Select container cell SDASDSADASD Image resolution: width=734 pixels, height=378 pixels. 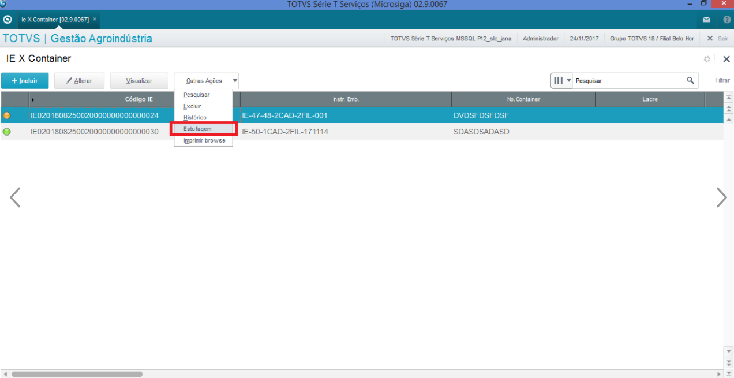(481, 132)
